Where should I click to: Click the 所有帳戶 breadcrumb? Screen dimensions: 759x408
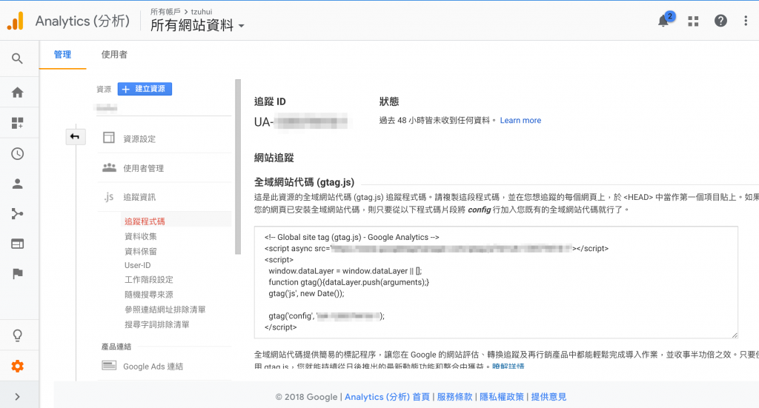[165, 12]
